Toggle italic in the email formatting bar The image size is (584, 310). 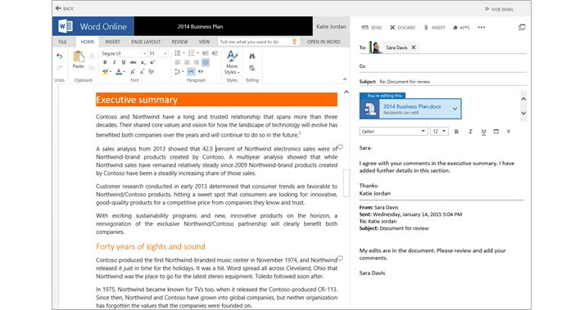pyautogui.click(x=470, y=132)
